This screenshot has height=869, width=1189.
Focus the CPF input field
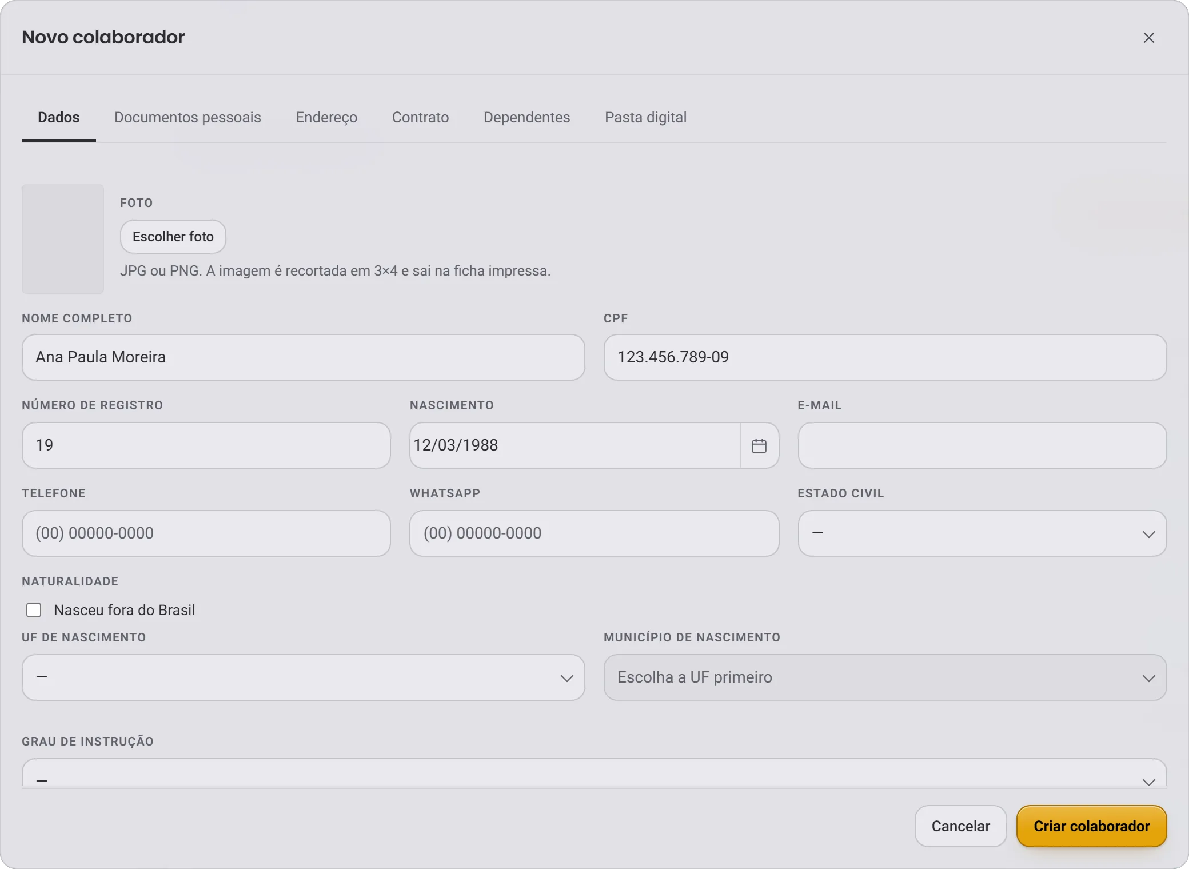click(x=885, y=357)
